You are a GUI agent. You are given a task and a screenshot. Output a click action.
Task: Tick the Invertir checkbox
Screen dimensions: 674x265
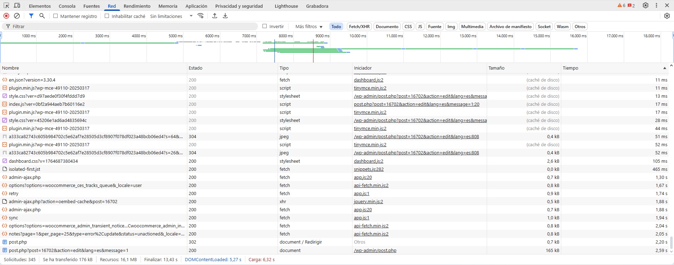click(x=265, y=26)
